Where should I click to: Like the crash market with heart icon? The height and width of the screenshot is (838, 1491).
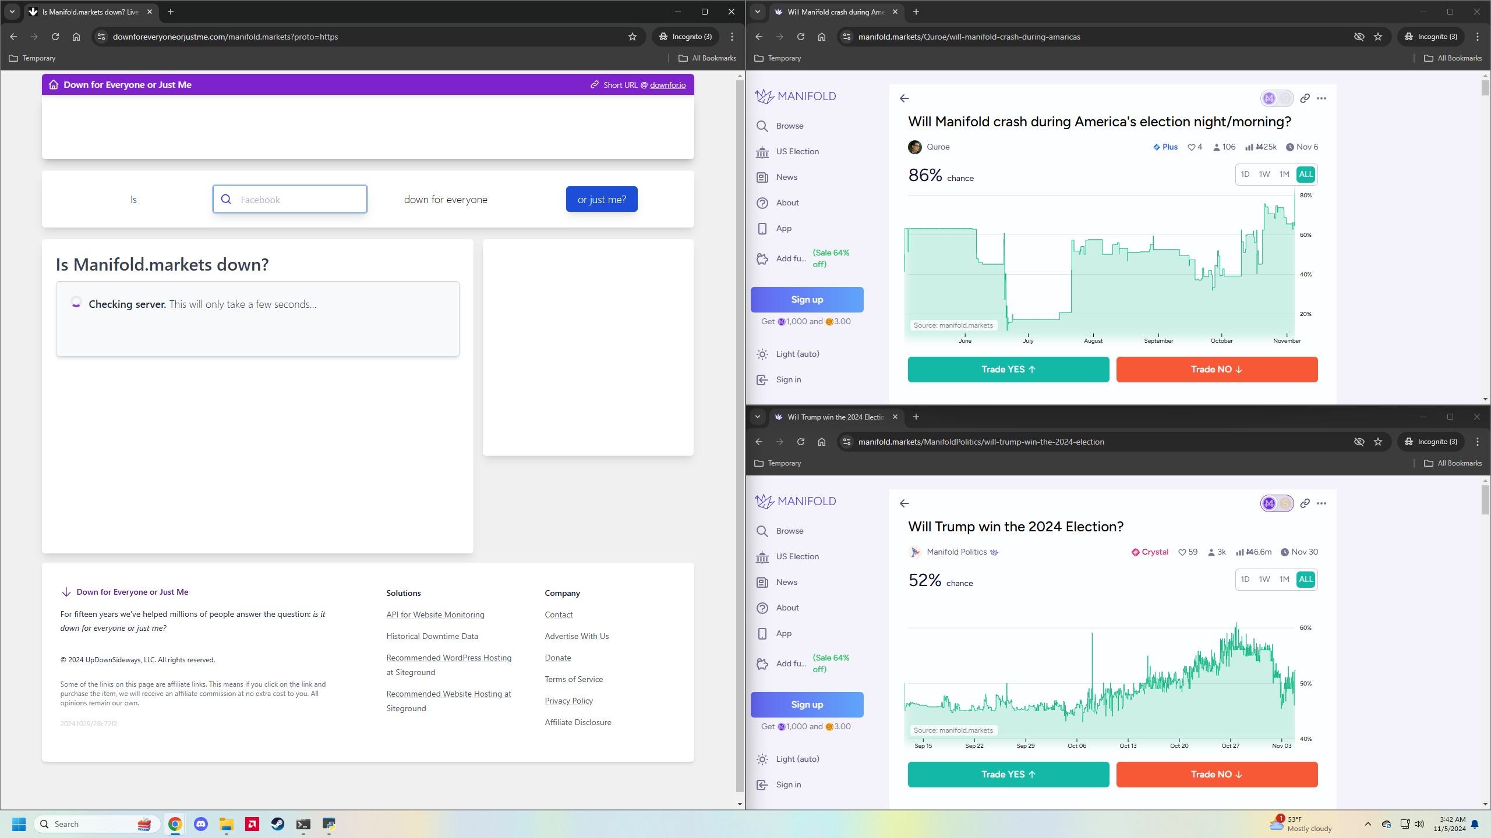1192,147
